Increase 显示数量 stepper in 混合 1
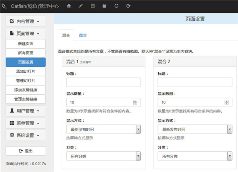 point(135,101)
